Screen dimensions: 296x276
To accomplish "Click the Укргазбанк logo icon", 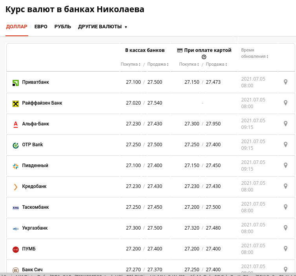I will pos(16,229).
